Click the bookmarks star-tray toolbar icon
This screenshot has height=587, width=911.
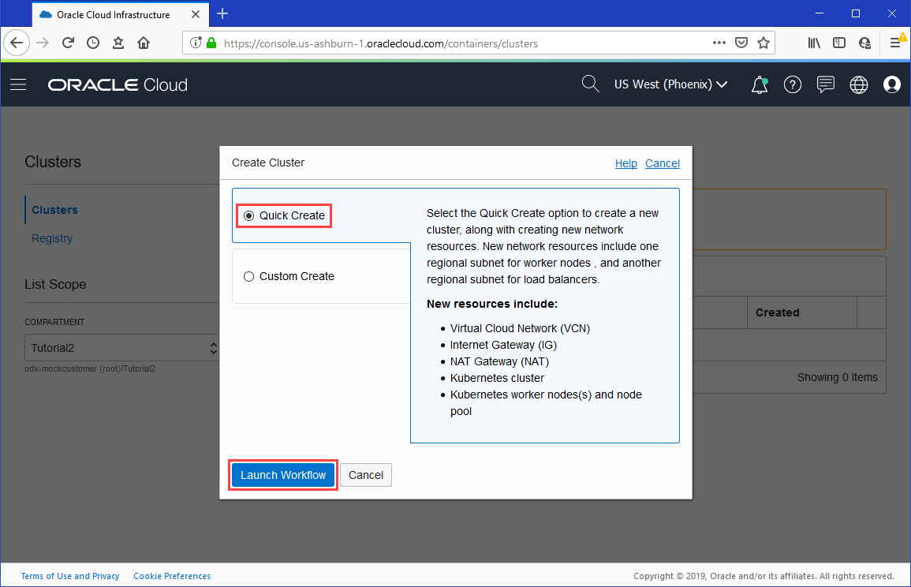pyautogui.click(x=118, y=43)
